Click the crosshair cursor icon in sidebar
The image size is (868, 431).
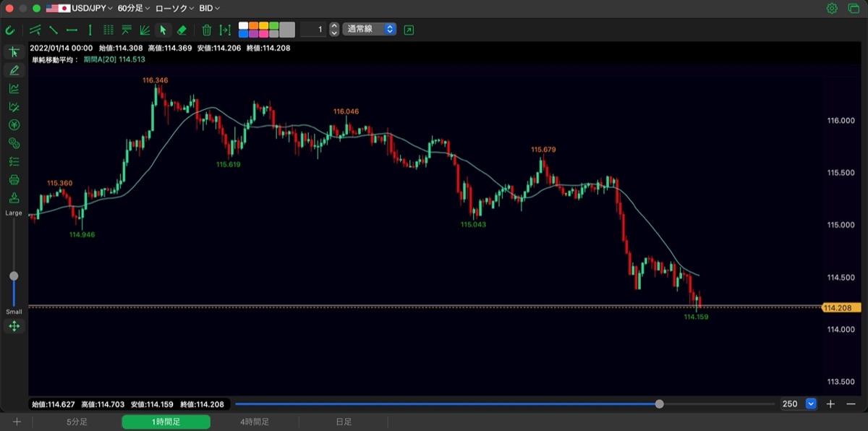click(14, 52)
